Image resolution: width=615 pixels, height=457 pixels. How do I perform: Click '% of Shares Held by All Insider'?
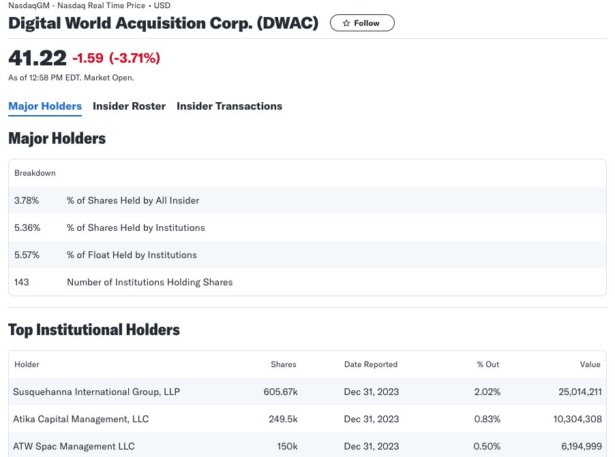tap(133, 200)
